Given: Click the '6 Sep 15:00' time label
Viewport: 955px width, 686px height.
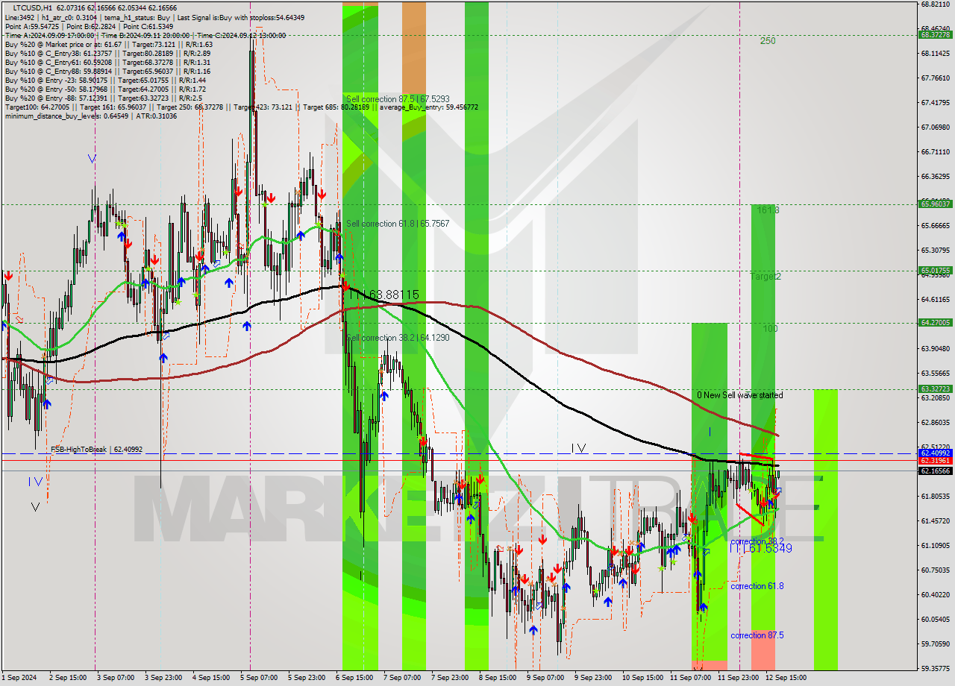Looking at the screenshot, I should [354, 678].
